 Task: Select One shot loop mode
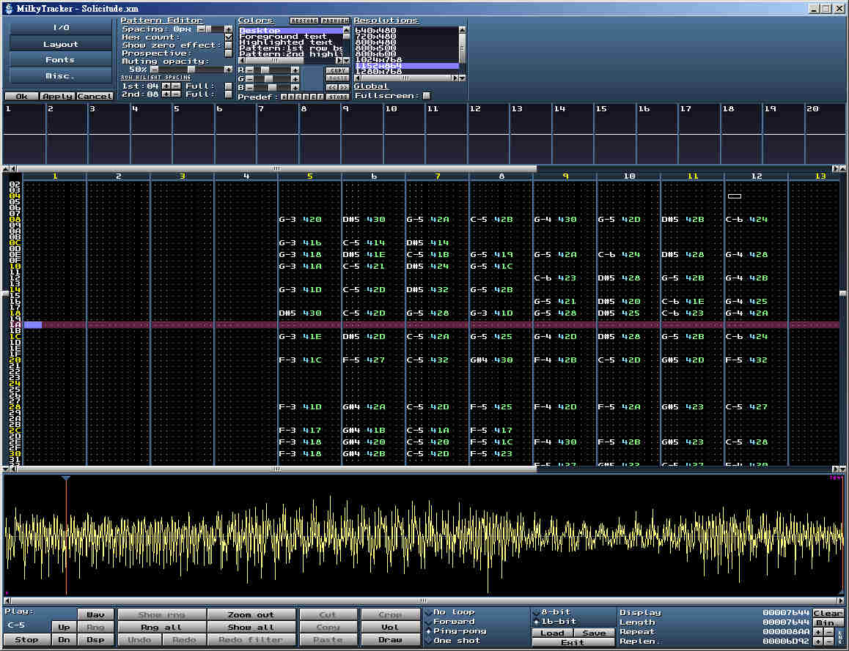click(453, 640)
